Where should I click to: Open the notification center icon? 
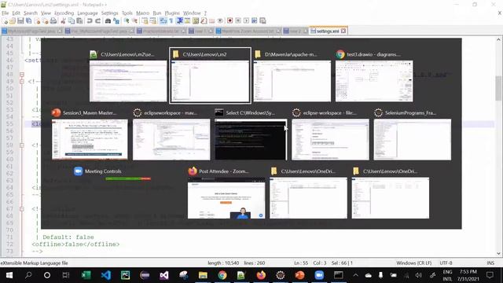coord(490,275)
